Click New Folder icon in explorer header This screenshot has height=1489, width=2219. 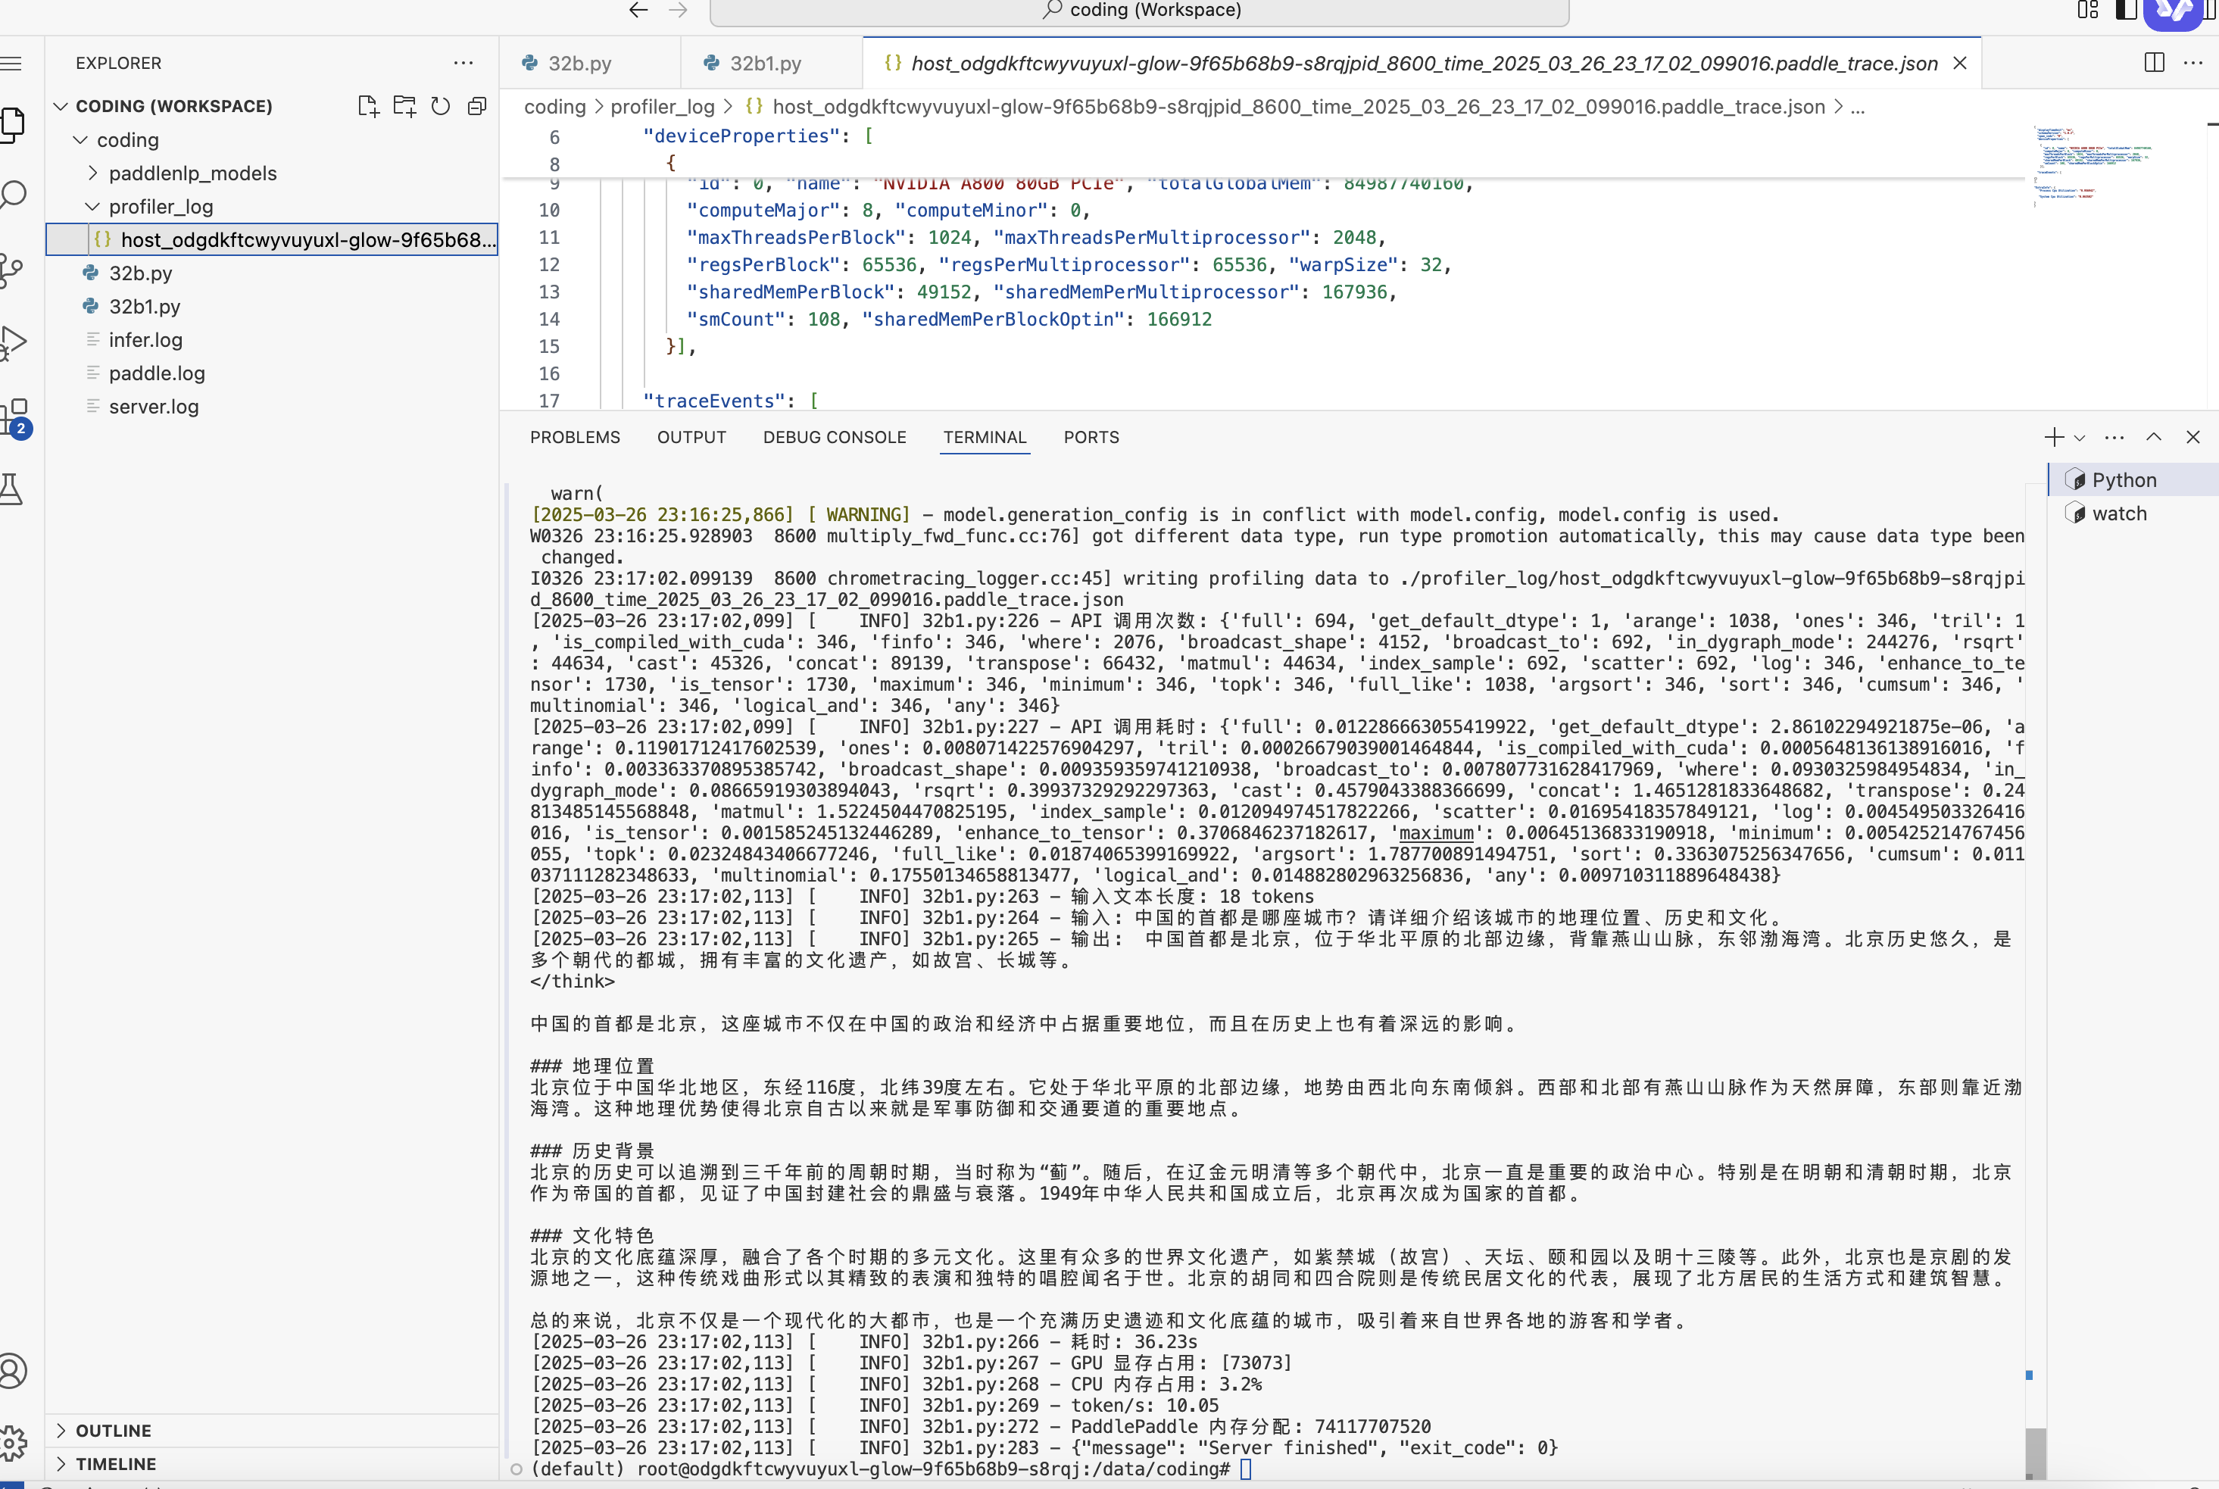point(404,105)
